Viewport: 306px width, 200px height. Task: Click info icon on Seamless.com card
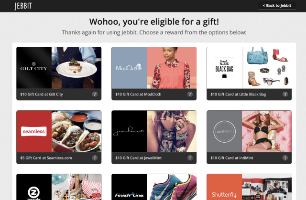pyautogui.click(x=95, y=158)
